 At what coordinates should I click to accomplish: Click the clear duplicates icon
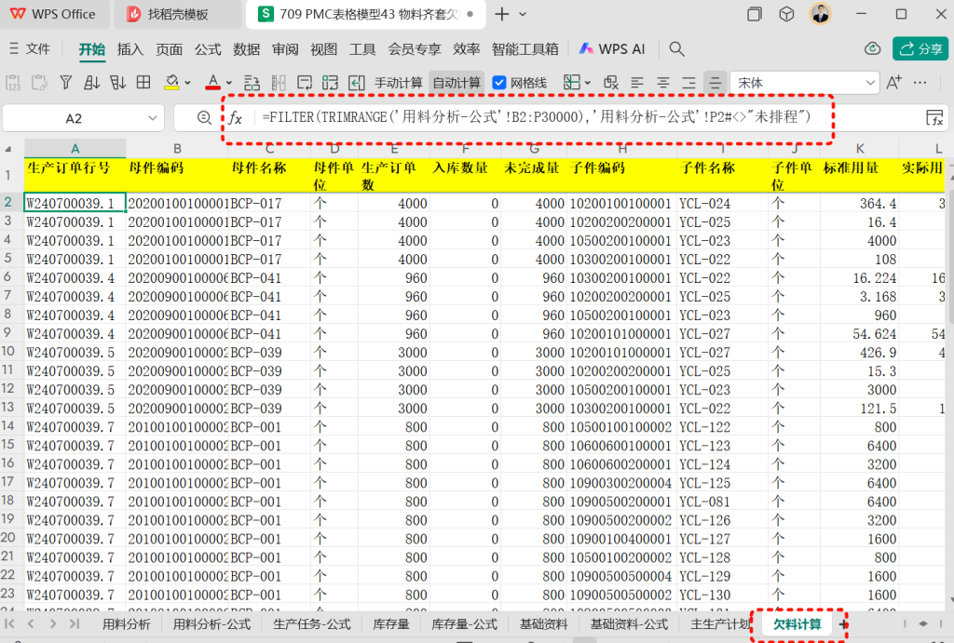click(x=610, y=83)
